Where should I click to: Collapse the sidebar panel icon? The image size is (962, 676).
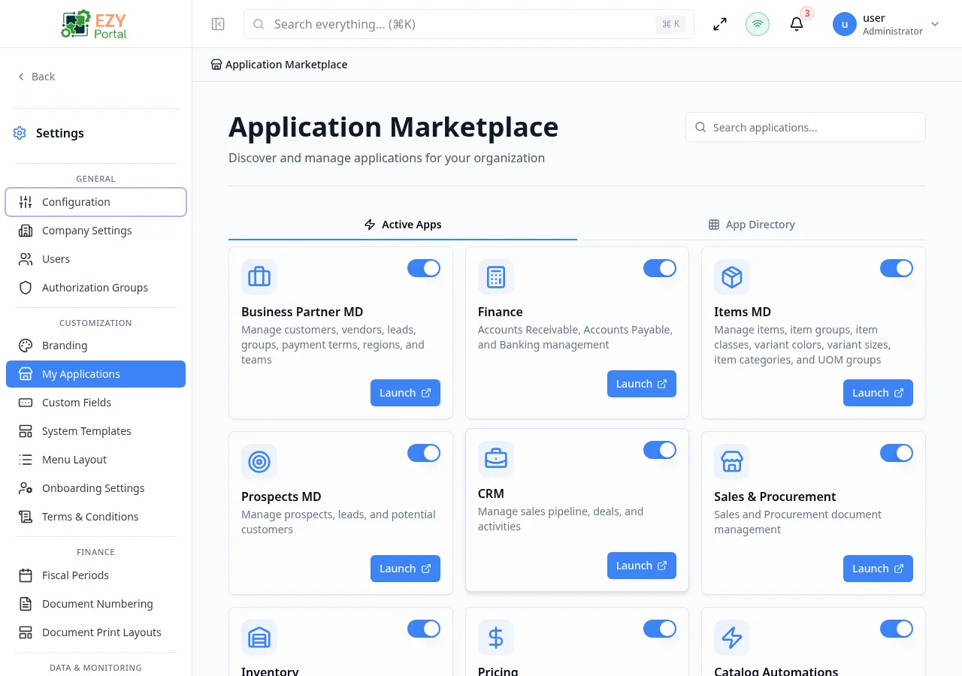tap(218, 24)
